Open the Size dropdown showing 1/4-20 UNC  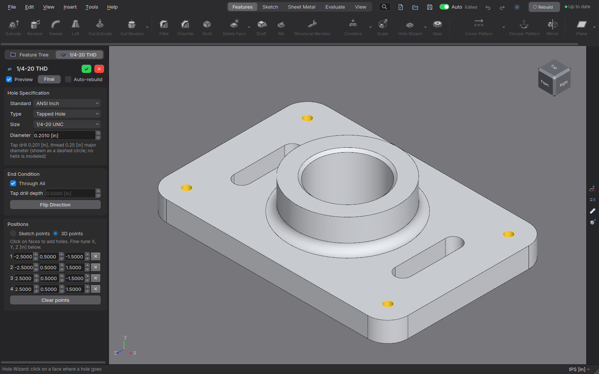click(x=67, y=124)
